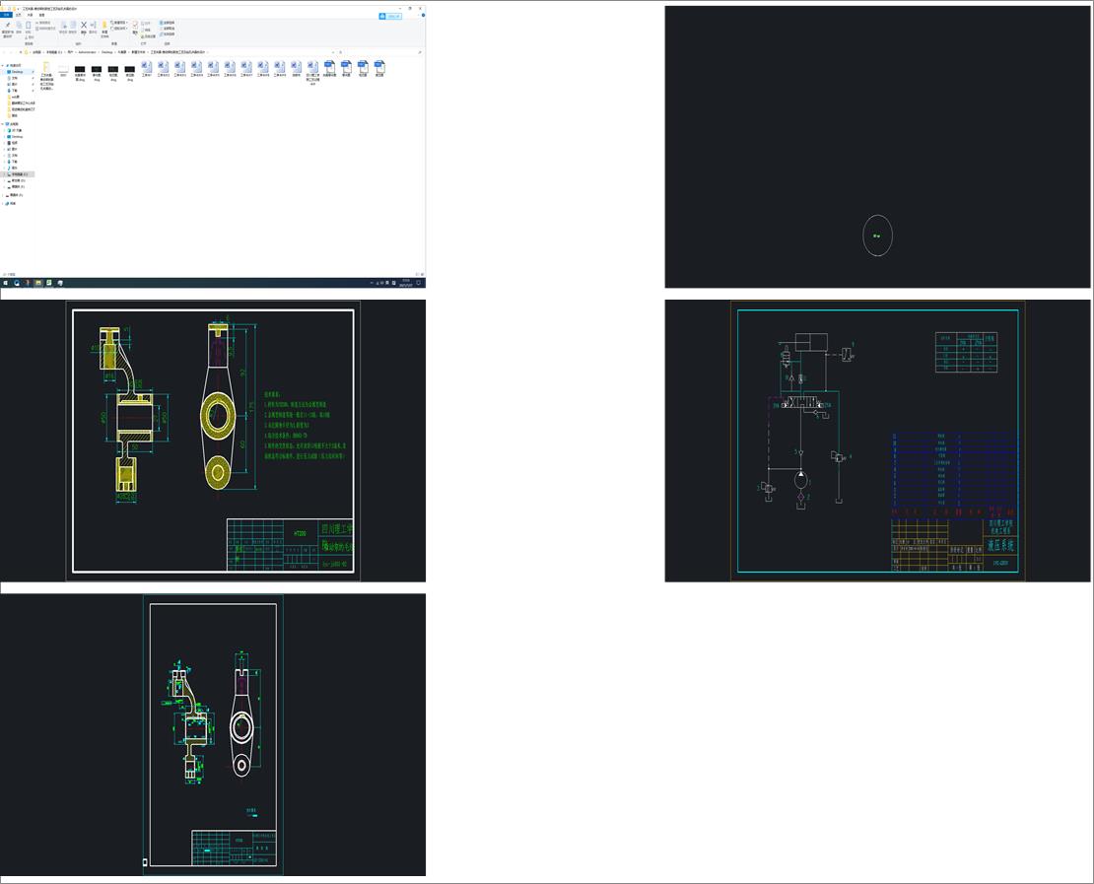
Task: Select Local Disk (C:) in navigation pane
Action: pos(18,174)
